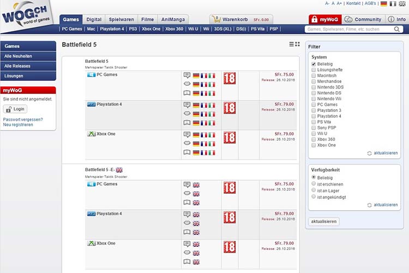Check the Playstation 4 system filter
This screenshot has height=273, width=409.
point(314,116)
